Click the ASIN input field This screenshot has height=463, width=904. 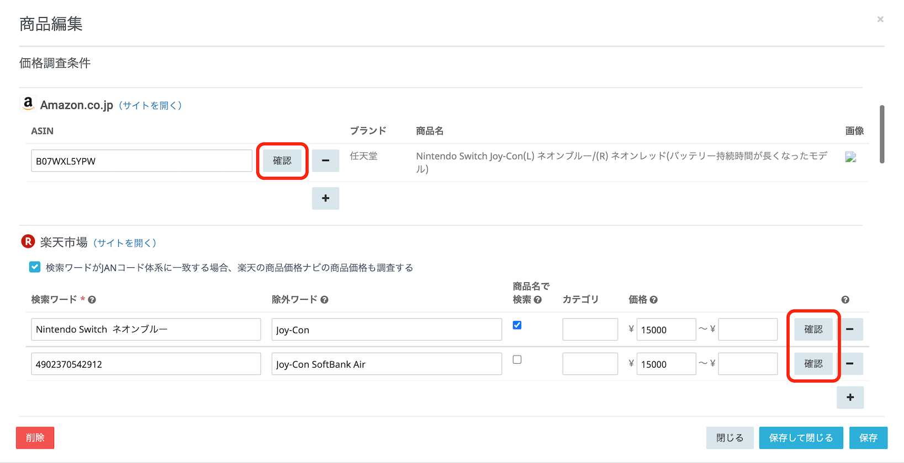(x=141, y=161)
